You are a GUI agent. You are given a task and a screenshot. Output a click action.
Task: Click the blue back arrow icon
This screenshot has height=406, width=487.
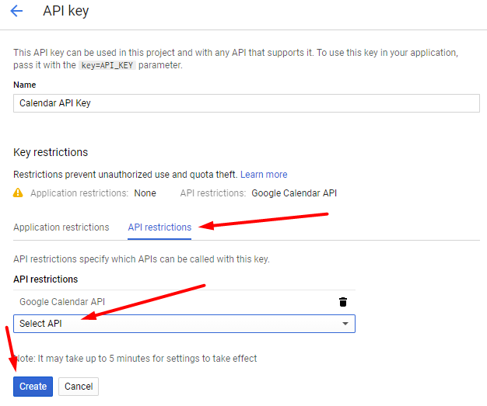(x=16, y=11)
